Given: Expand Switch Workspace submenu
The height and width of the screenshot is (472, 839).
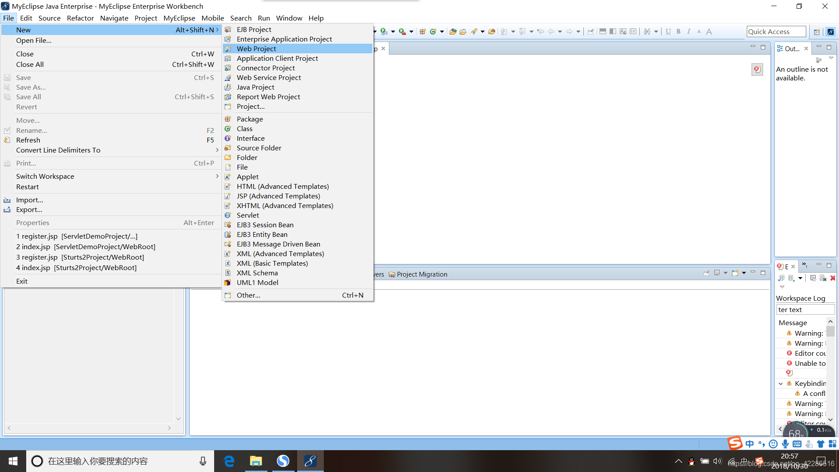Looking at the screenshot, I should click(111, 176).
